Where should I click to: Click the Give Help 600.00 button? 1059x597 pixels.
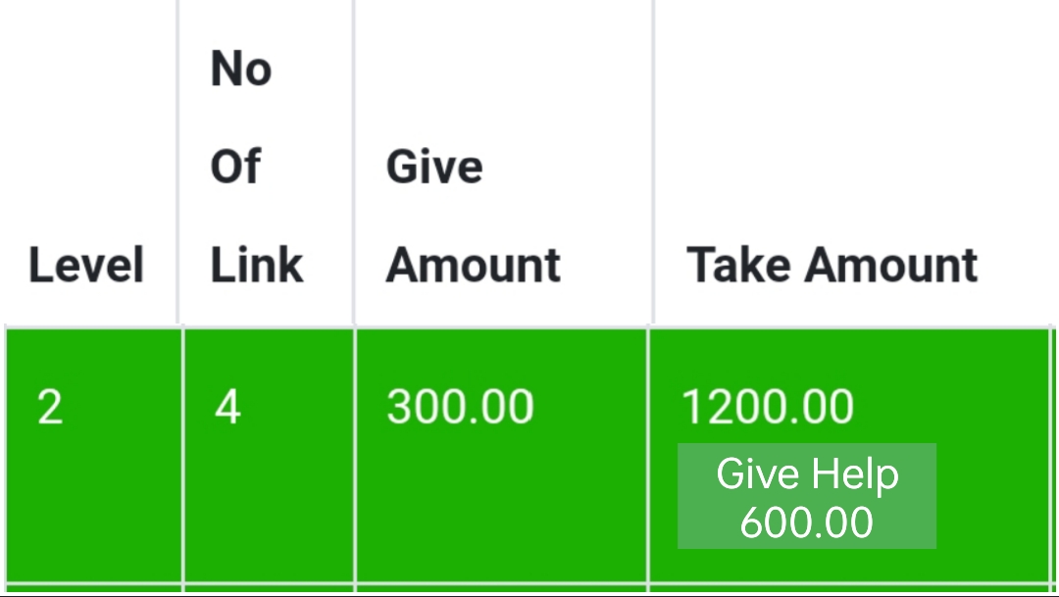[806, 496]
